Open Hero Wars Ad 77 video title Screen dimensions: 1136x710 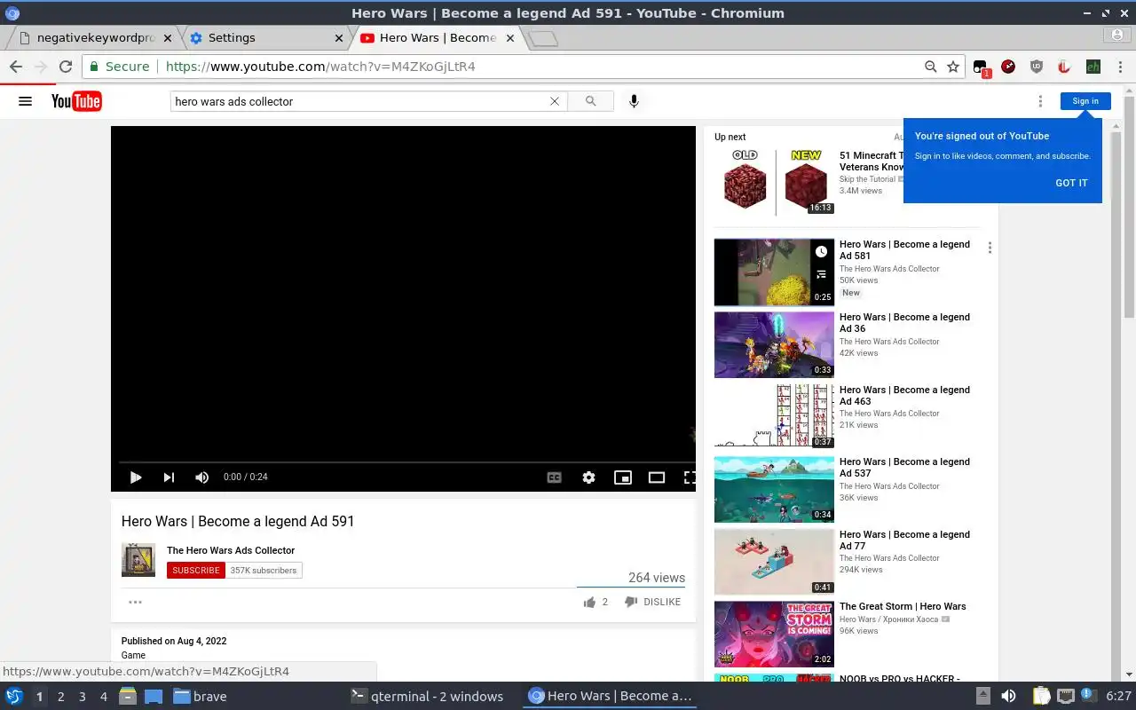coord(904,540)
